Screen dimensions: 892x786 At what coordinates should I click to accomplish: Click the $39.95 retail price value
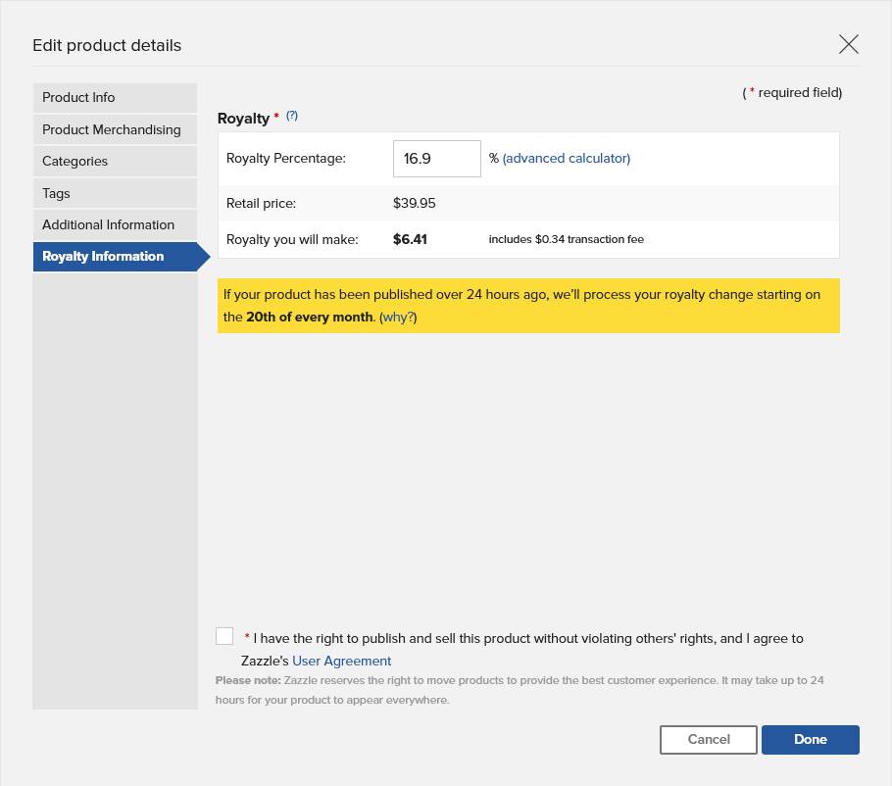(x=414, y=203)
